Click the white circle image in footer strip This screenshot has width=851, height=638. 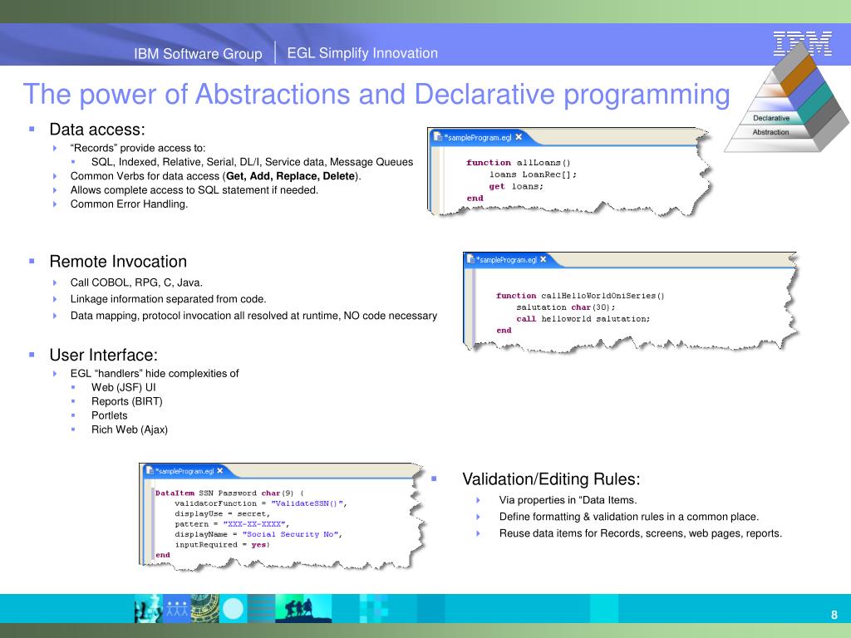click(x=233, y=608)
